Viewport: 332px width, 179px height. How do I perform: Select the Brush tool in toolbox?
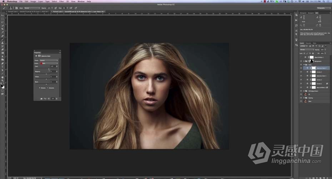(x=2, y=39)
